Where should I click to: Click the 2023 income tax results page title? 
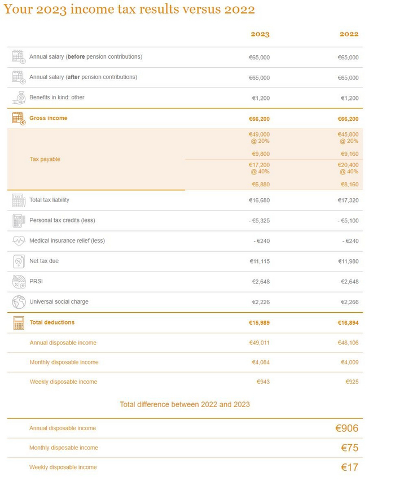(x=129, y=10)
